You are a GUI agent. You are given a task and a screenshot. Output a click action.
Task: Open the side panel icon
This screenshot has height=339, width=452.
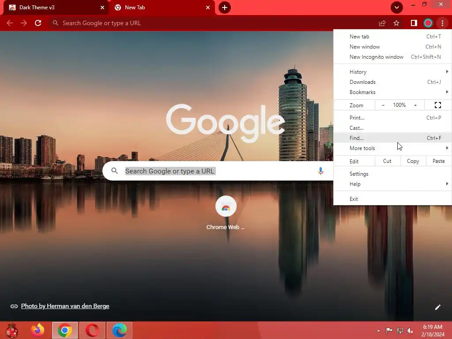414,23
